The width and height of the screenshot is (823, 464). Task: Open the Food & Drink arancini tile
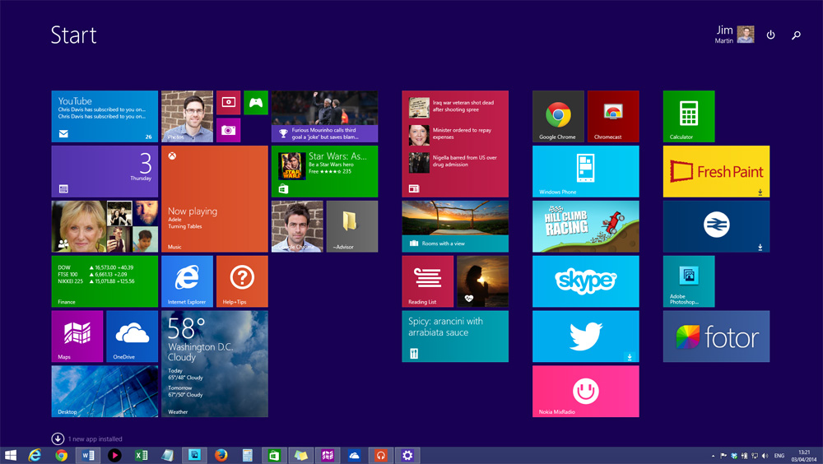point(455,336)
